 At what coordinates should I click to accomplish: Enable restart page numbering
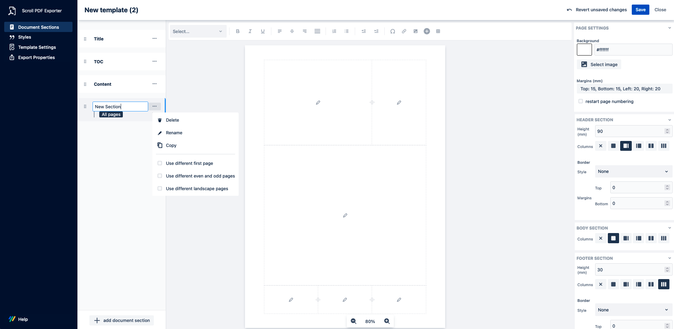point(580,101)
